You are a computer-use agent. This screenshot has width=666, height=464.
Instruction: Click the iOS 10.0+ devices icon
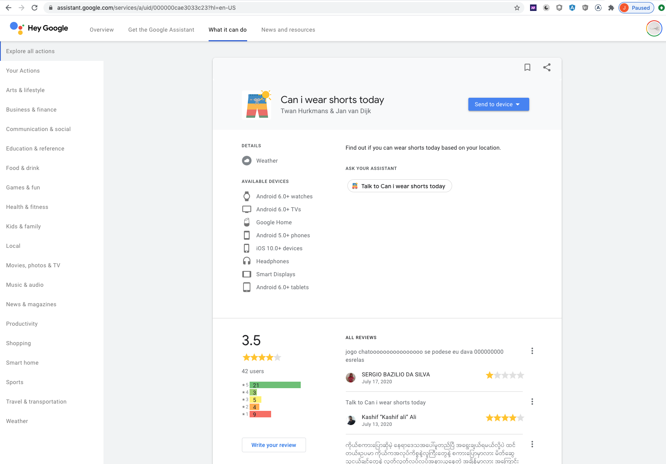point(247,248)
